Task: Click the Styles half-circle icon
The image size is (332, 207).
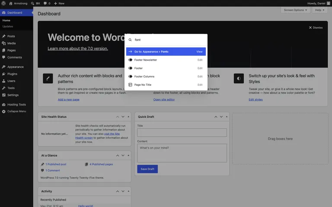Action: (x=239, y=78)
